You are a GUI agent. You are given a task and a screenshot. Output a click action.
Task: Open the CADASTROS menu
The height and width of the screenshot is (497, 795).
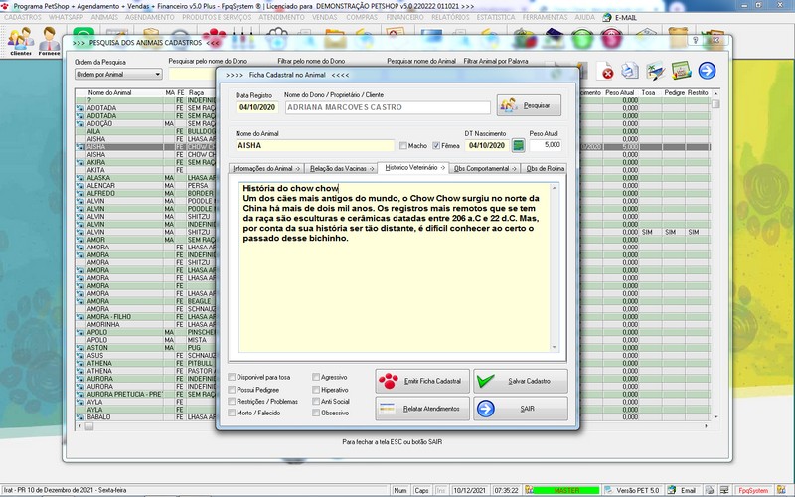point(22,17)
